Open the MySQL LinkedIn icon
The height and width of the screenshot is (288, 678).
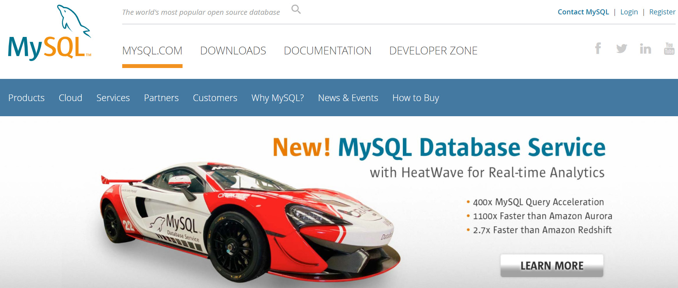[645, 49]
